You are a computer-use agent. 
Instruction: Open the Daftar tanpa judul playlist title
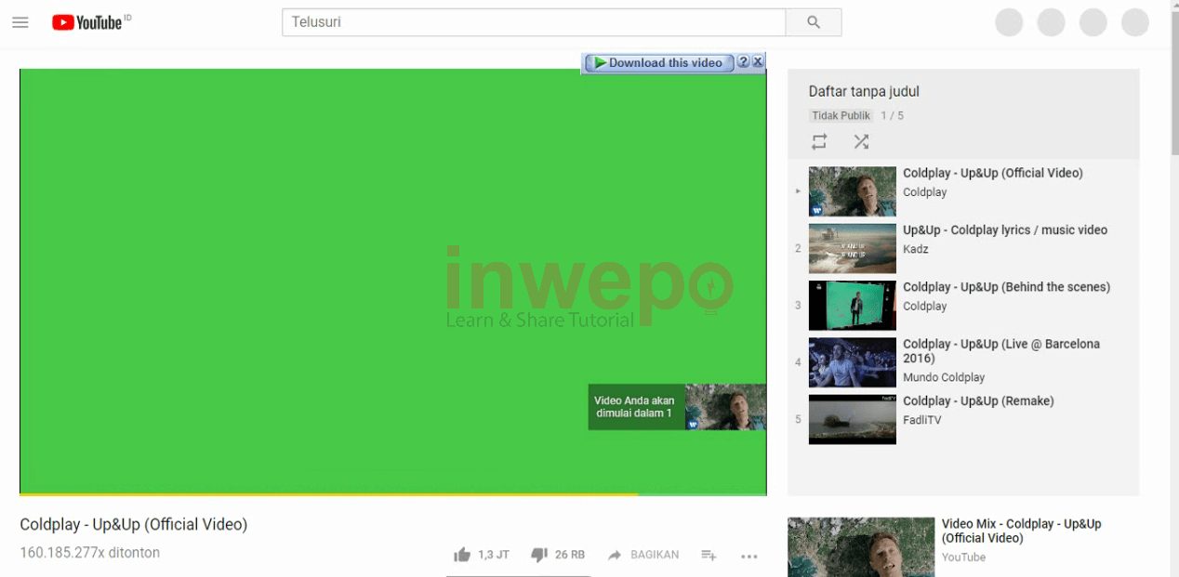pyautogui.click(x=864, y=91)
